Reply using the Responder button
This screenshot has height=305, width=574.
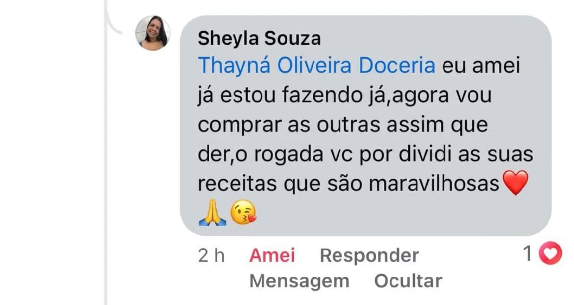pyautogui.click(x=369, y=255)
